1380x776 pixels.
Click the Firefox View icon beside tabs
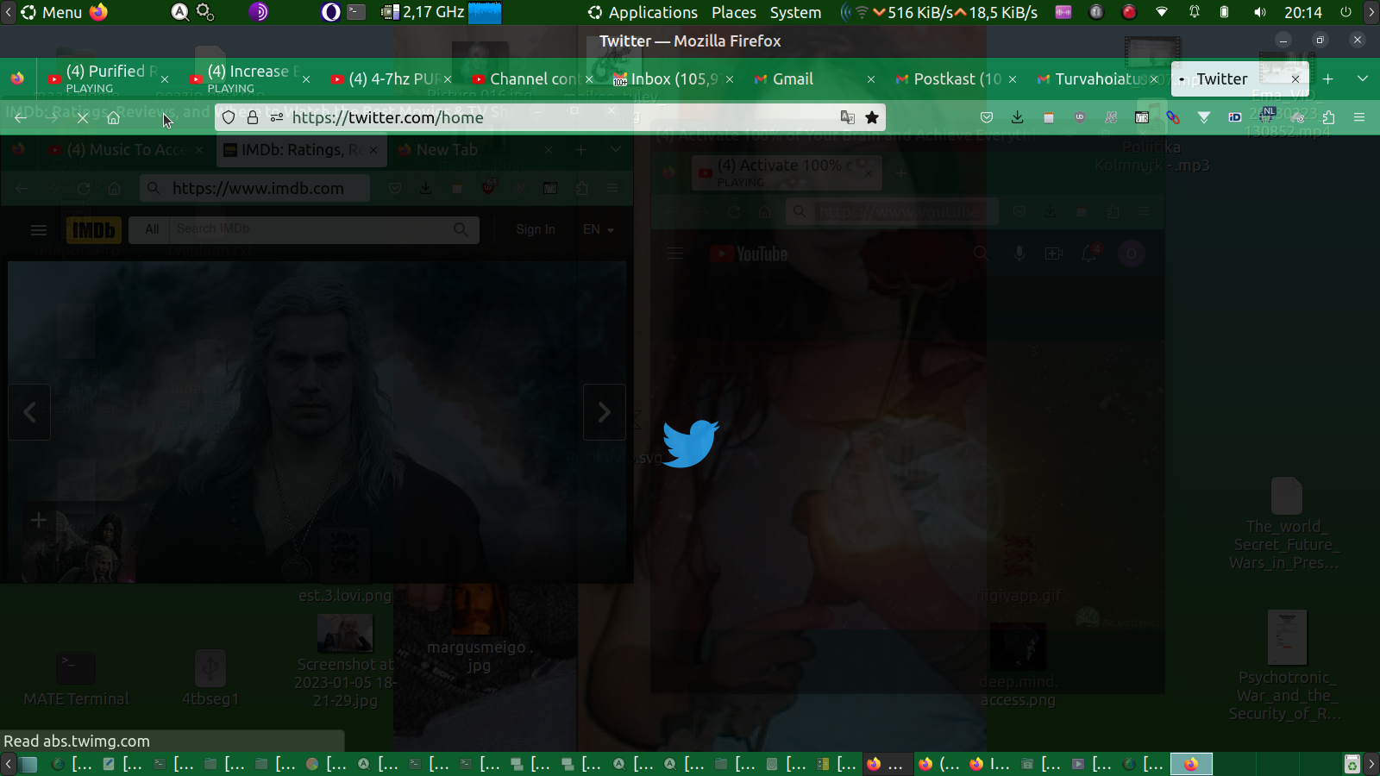pyautogui.click(x=17, y=78)
